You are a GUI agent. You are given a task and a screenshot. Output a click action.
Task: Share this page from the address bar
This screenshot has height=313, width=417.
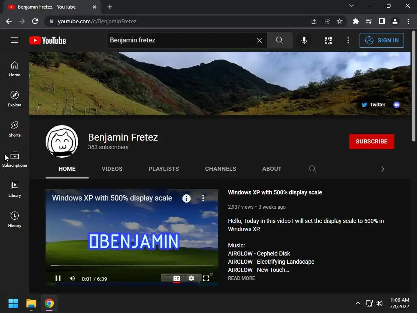pos(327,21)
